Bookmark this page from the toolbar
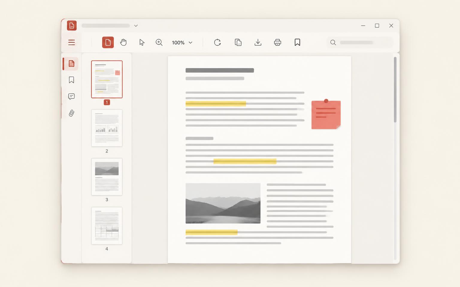The height and width of the screenshot is (287, 460). point(297,42)
